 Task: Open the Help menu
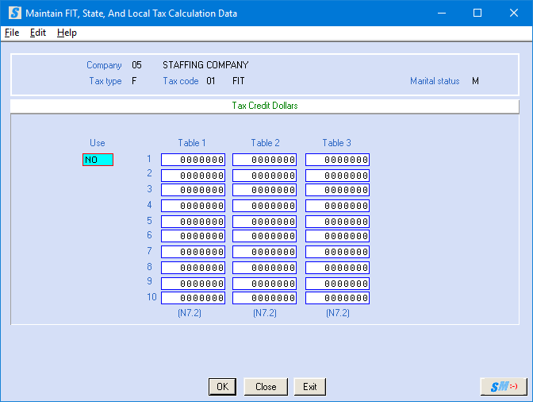(67, 33)
